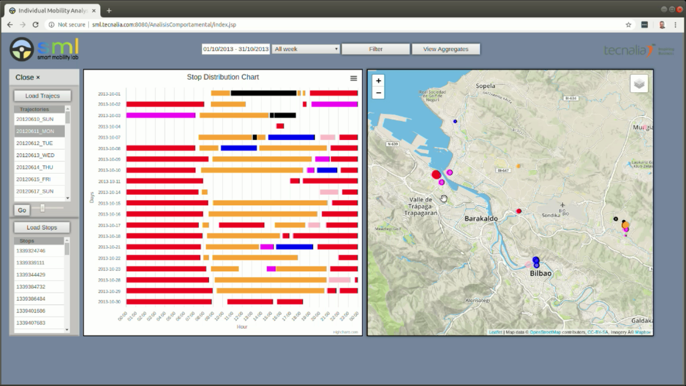The image size is (686, 386).
Task: Select trajectory 20120613_WED
Action: 39,155
